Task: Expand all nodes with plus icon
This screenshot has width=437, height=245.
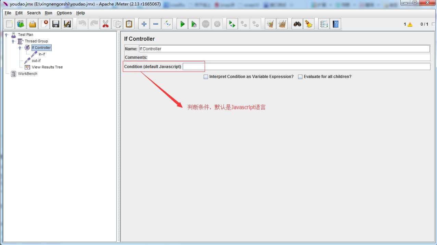Action: (144, 24)
